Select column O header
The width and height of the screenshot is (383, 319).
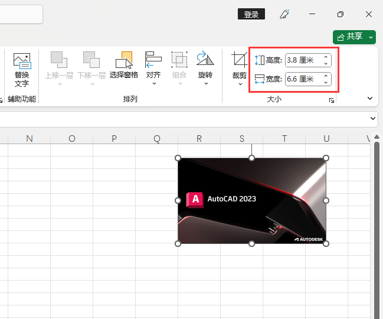pos(72,139)
